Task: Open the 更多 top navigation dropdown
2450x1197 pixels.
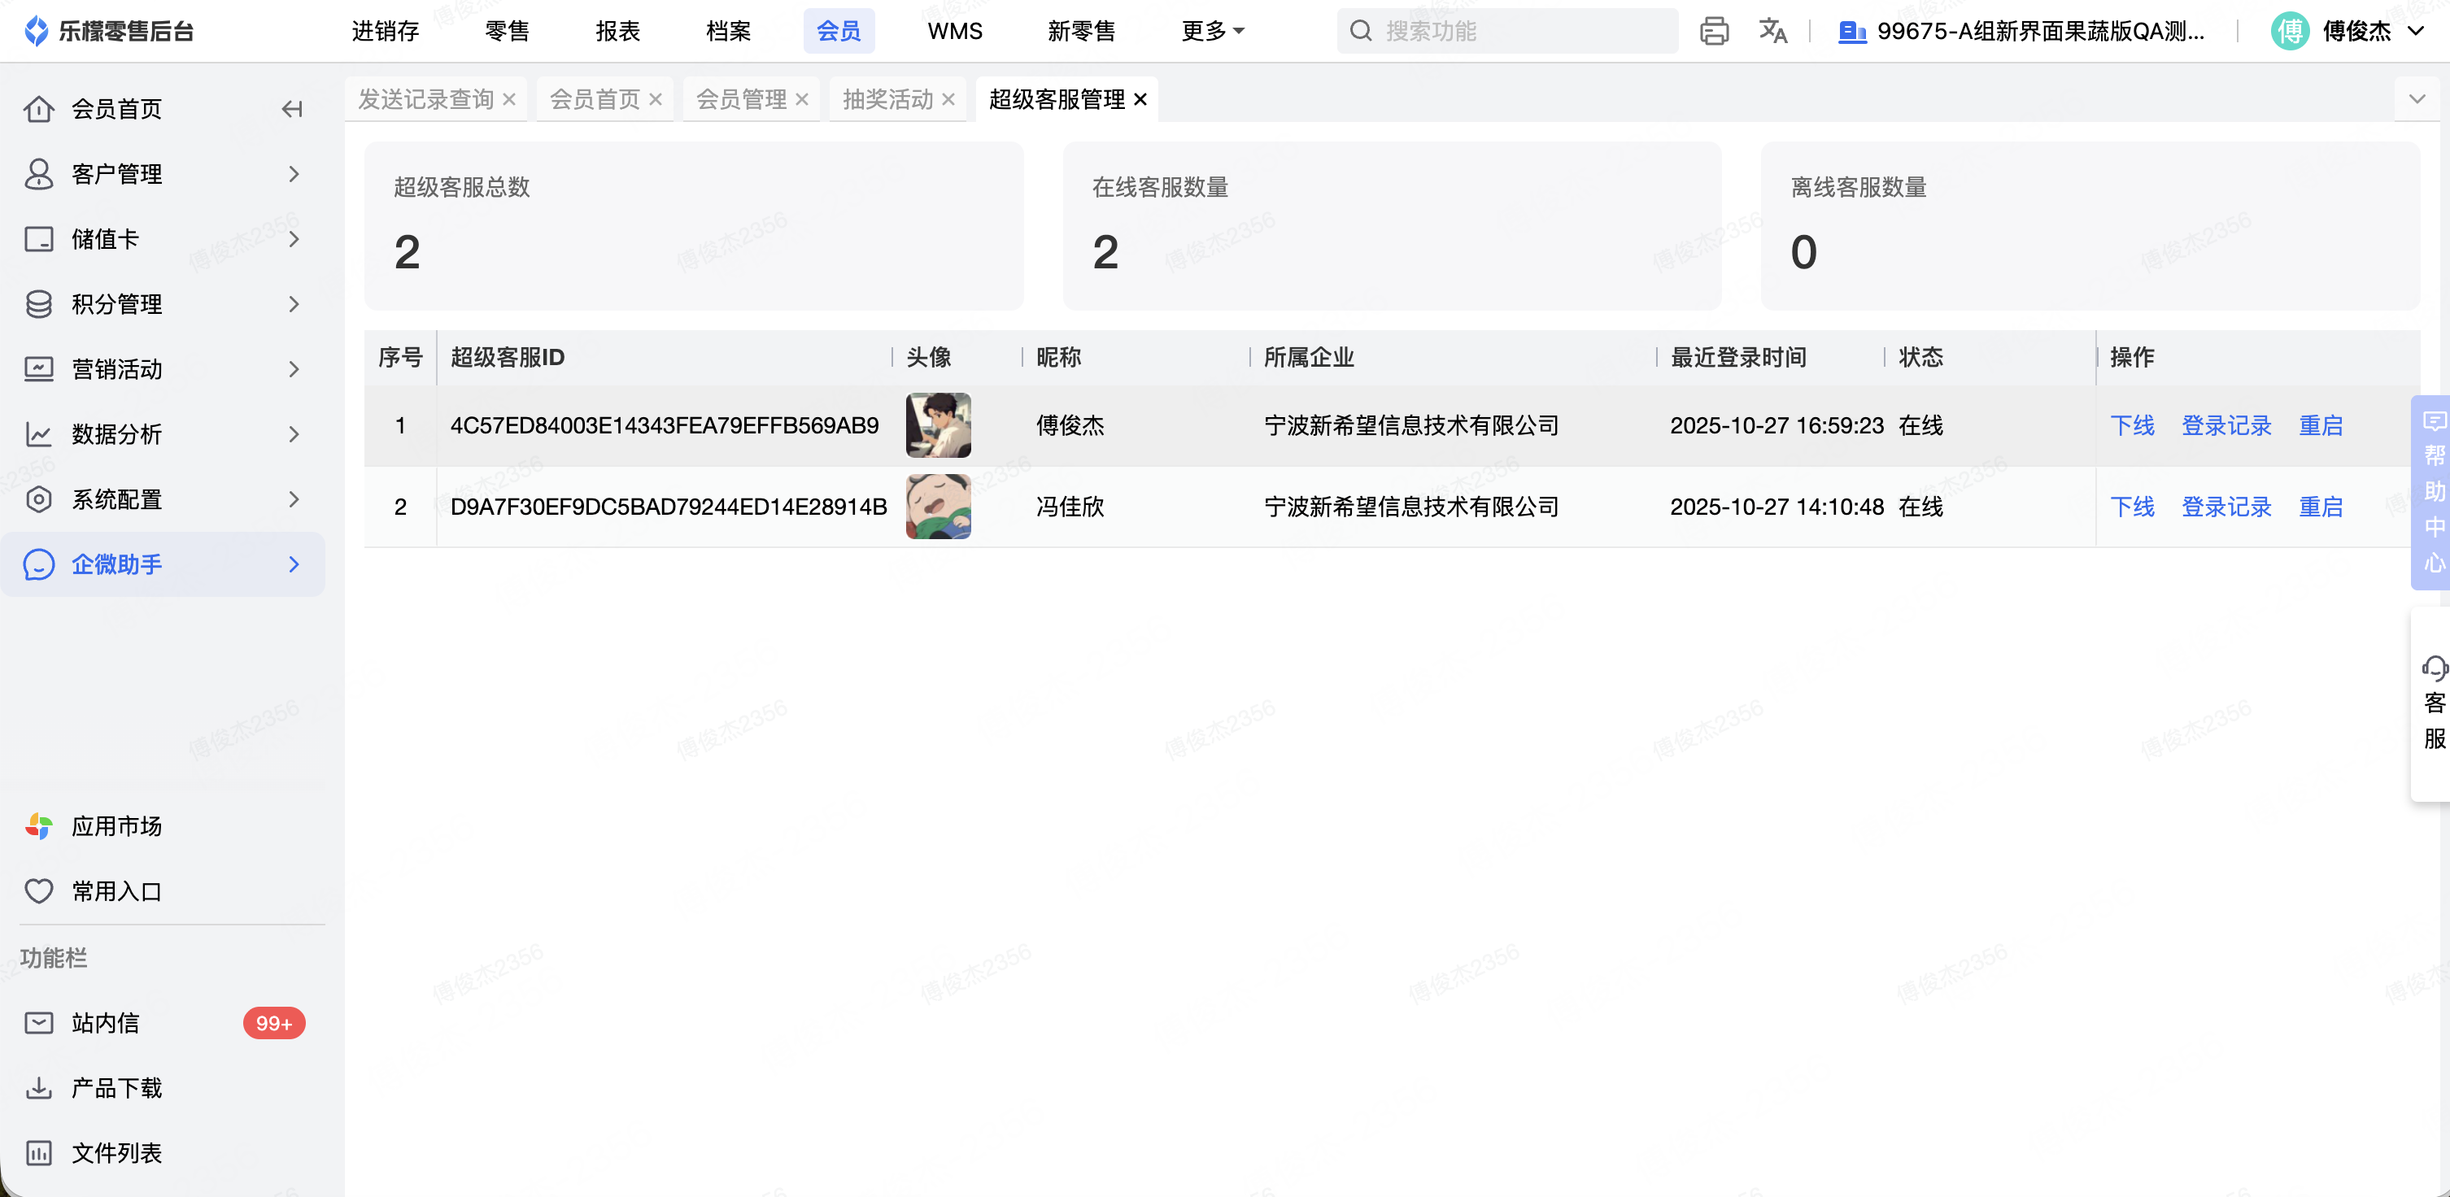Action: click(x=1212, y=32)
